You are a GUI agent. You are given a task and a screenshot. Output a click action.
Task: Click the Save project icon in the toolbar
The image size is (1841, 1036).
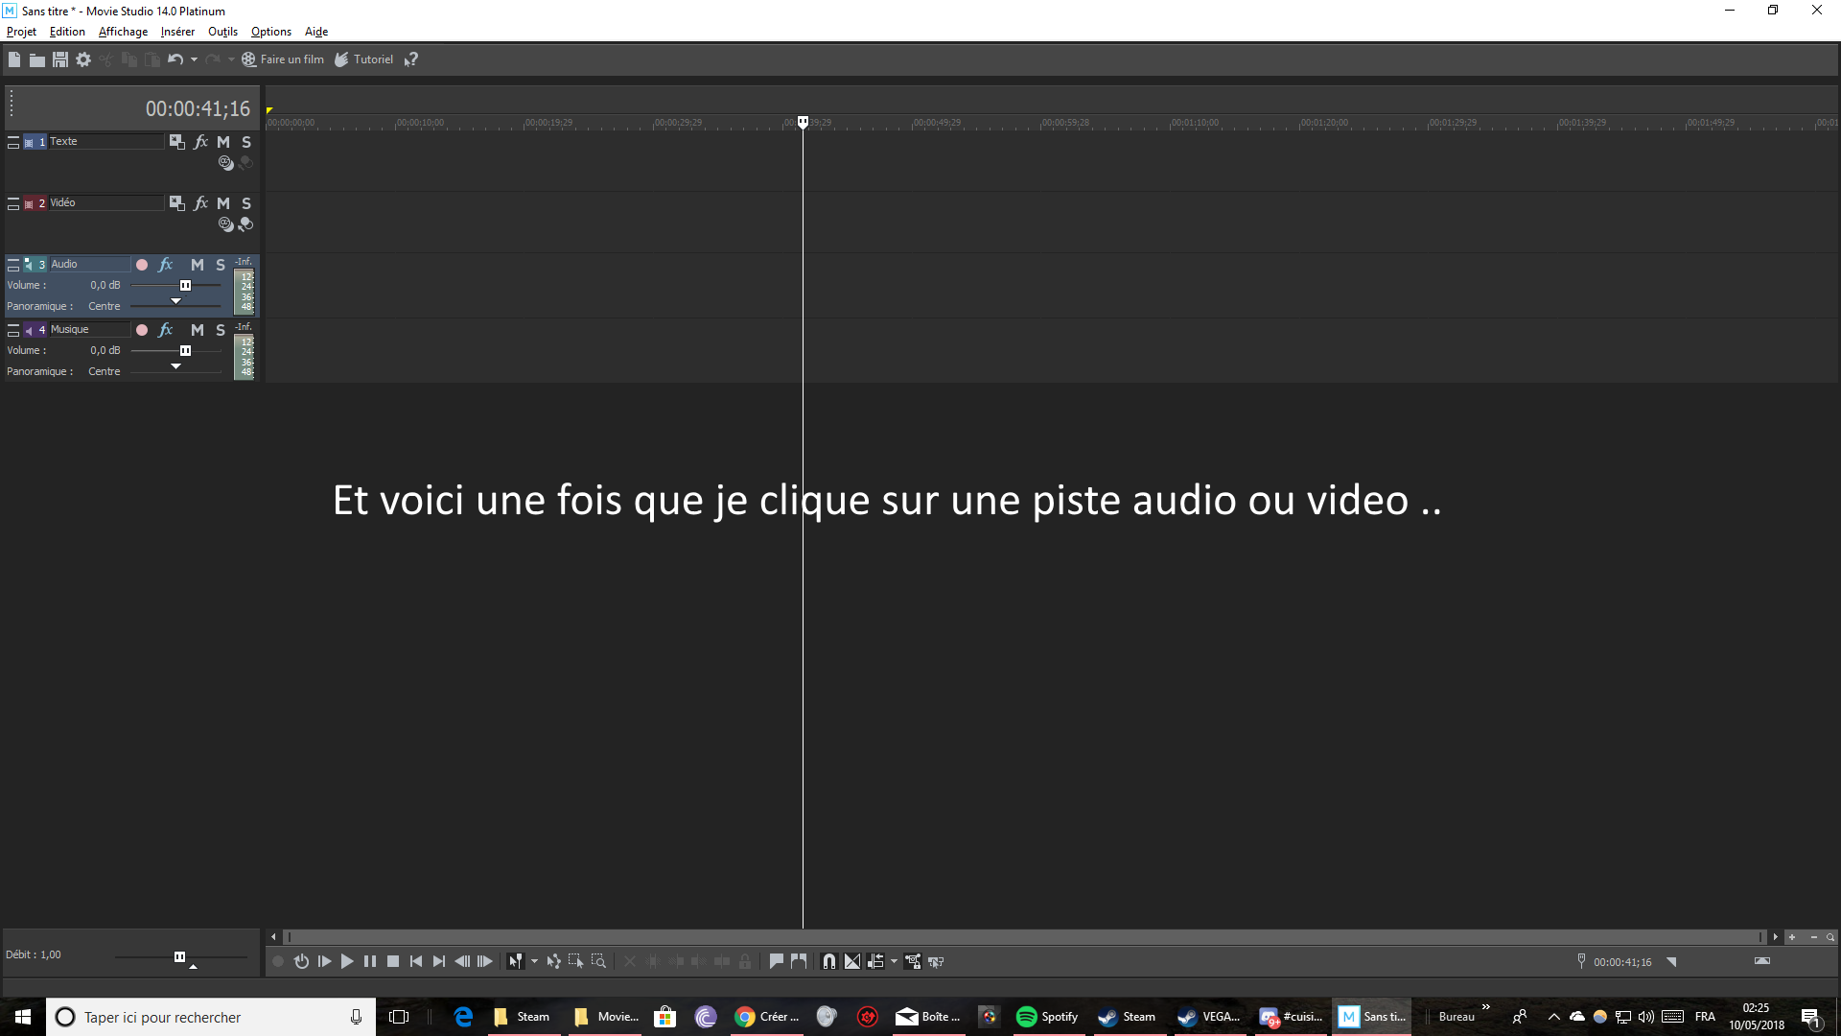[59, 59]
